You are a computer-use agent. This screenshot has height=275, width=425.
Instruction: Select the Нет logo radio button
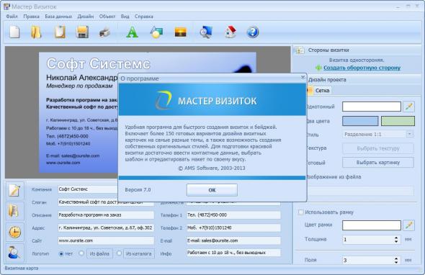coord(61,254)
